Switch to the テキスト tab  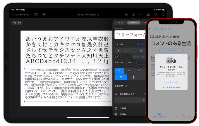click(133, 23)
